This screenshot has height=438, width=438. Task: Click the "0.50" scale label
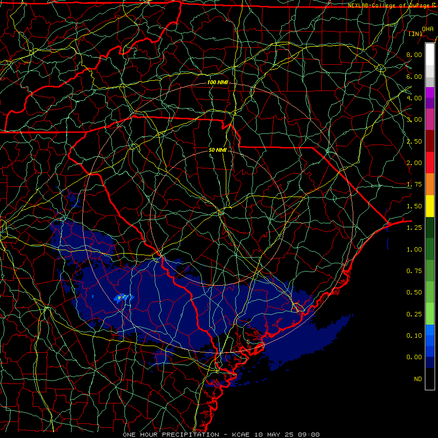[414, 292]
